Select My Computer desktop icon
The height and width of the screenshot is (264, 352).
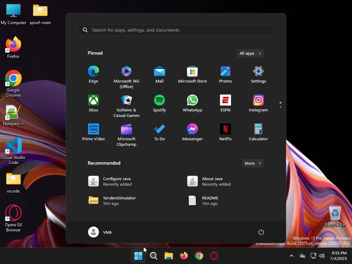click(13, 14)
